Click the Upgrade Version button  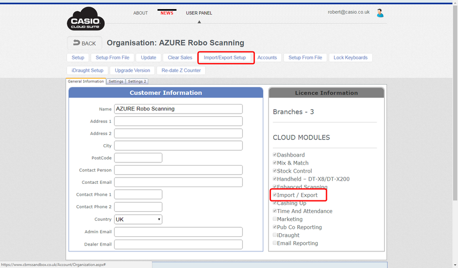point(132,70)
